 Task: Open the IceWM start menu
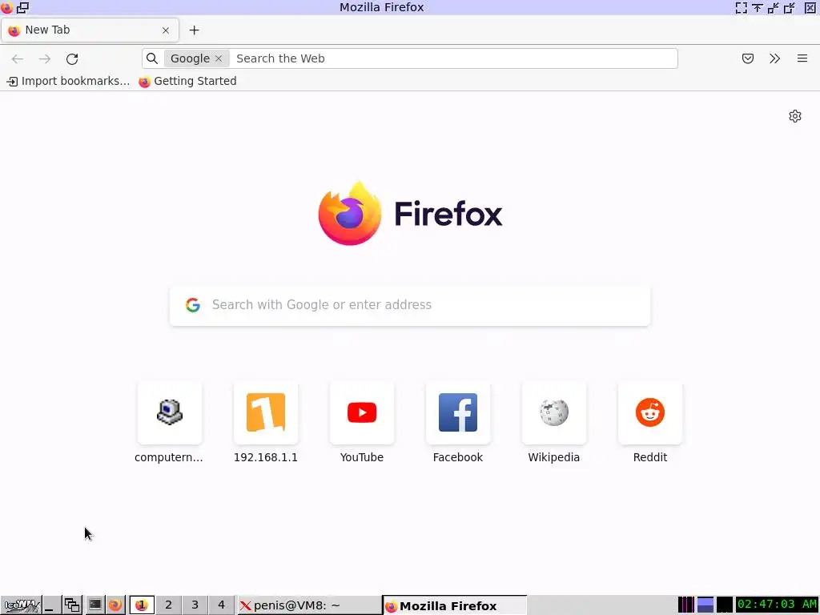(21, 605)
